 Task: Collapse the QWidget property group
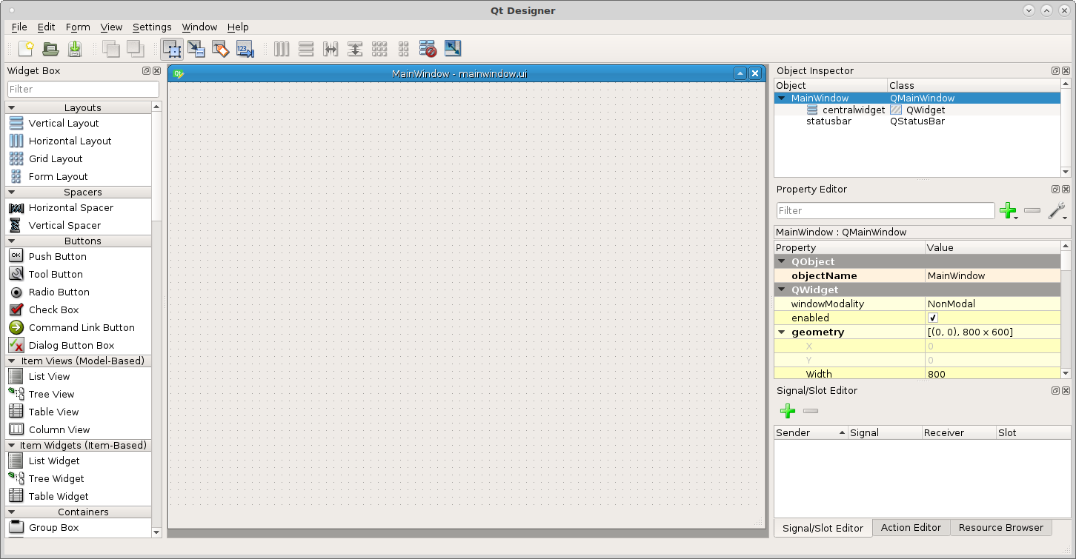782,290
